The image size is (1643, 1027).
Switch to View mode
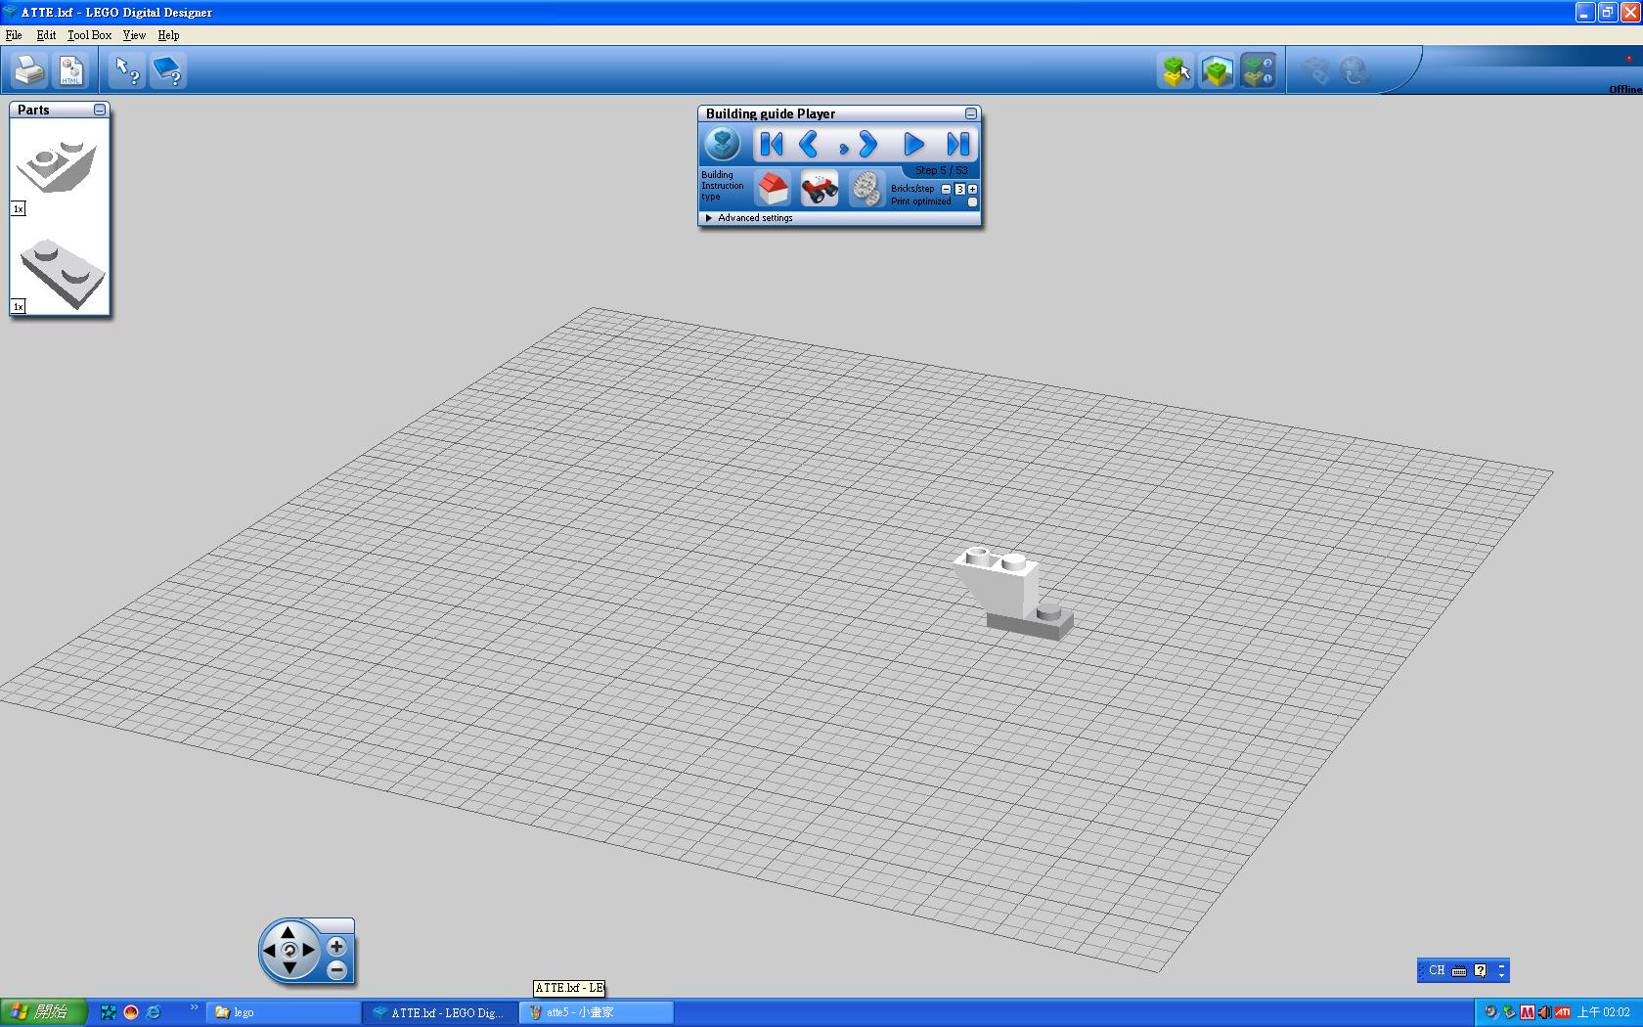tap(1217, 70)
